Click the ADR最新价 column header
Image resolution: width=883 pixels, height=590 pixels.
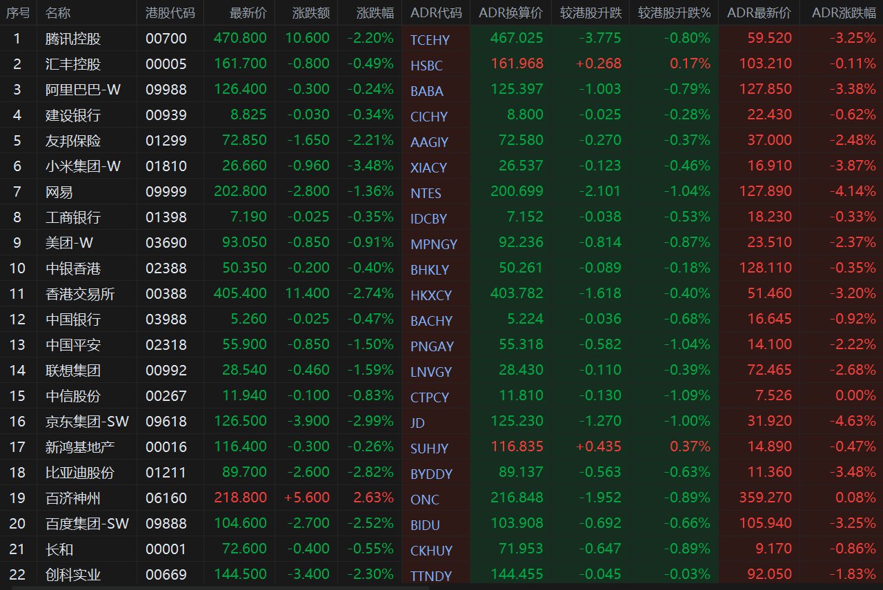coord(760,12)
